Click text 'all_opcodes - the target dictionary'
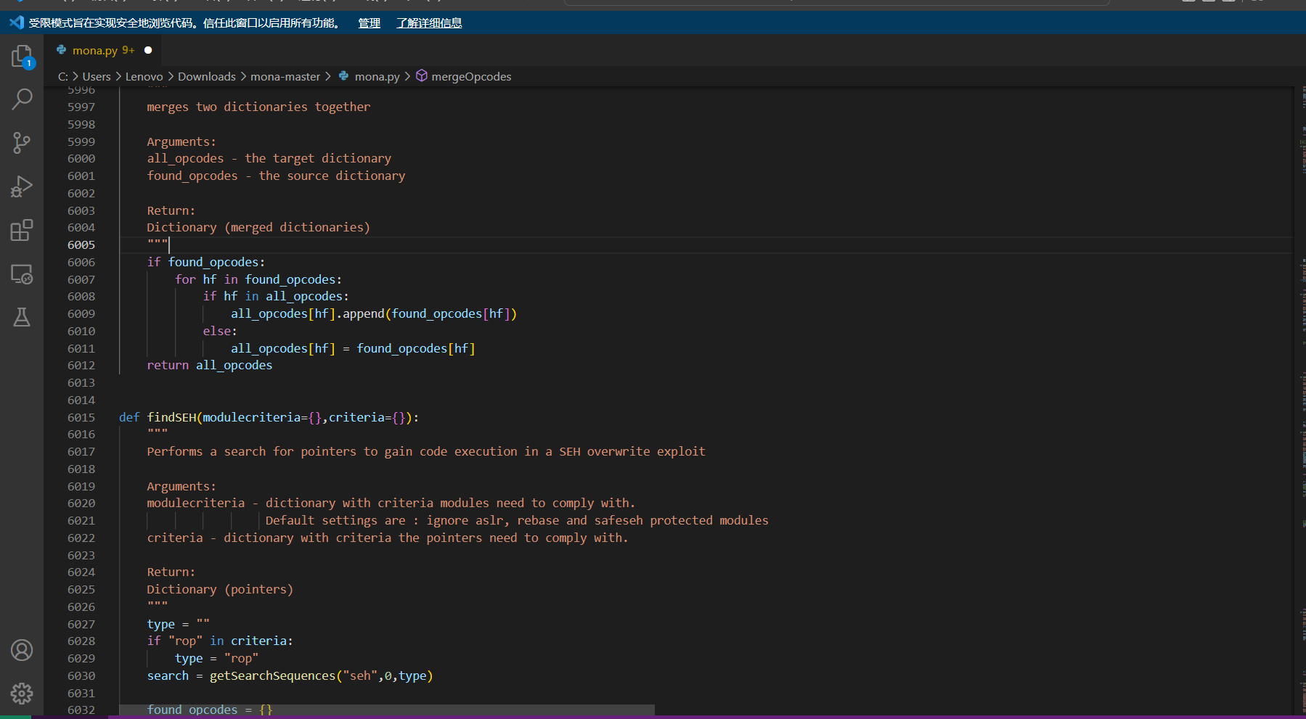The height and width of the screenshot is (719, 1306). pos(269,158)
